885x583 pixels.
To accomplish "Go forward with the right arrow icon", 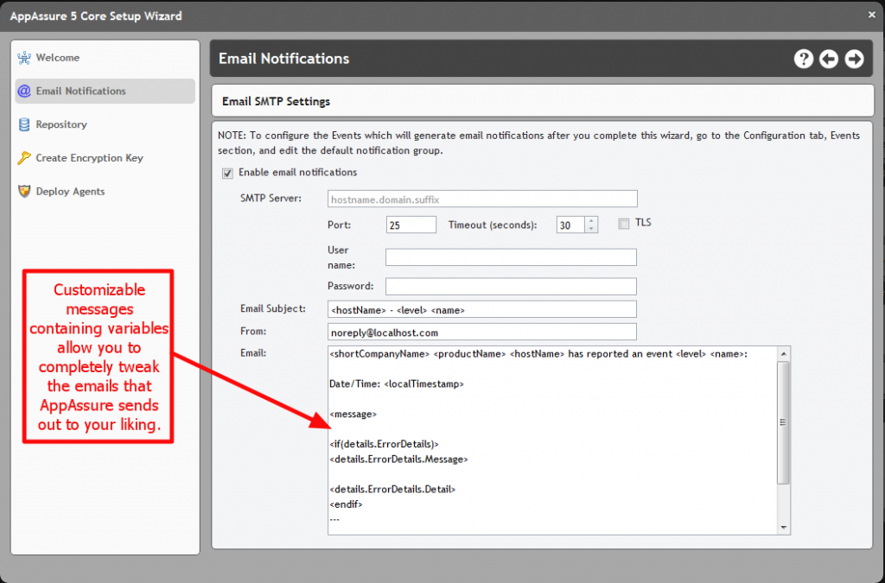I will 854,59.
